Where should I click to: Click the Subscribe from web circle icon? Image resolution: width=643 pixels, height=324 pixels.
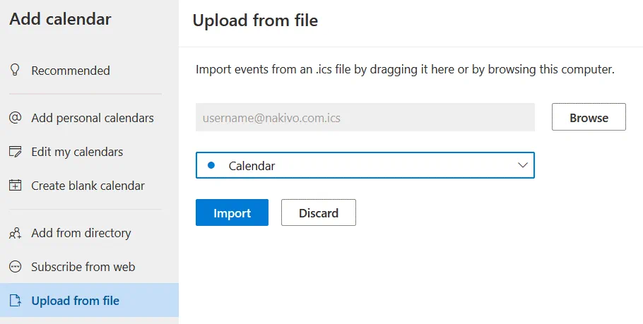tap(15, 267)
